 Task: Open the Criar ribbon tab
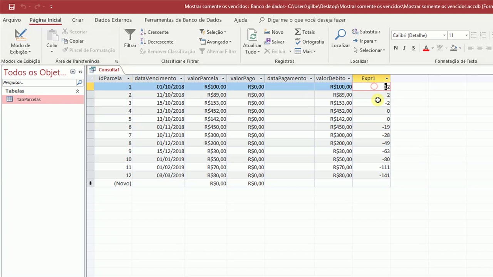pos(78,20)
